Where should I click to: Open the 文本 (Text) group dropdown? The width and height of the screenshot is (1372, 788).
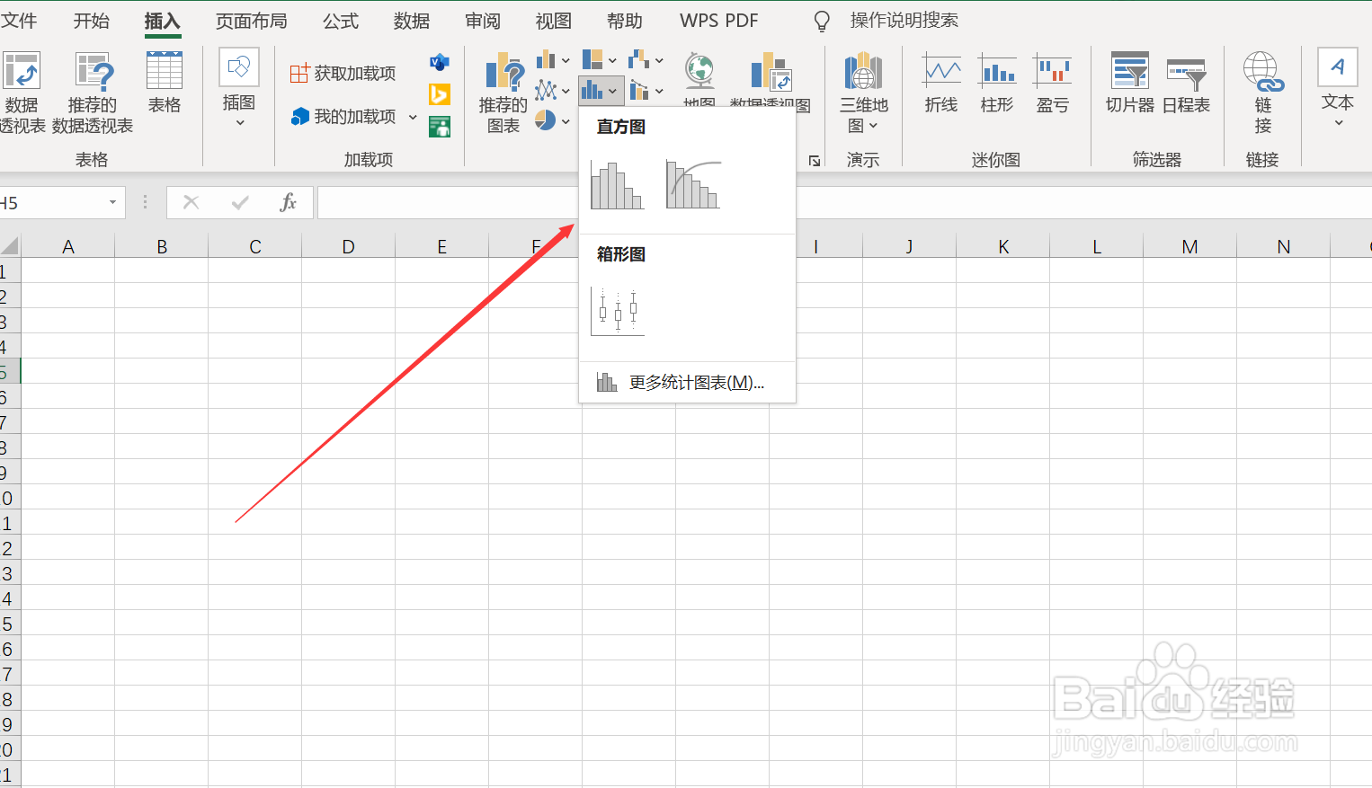[x=1338, y=89]
